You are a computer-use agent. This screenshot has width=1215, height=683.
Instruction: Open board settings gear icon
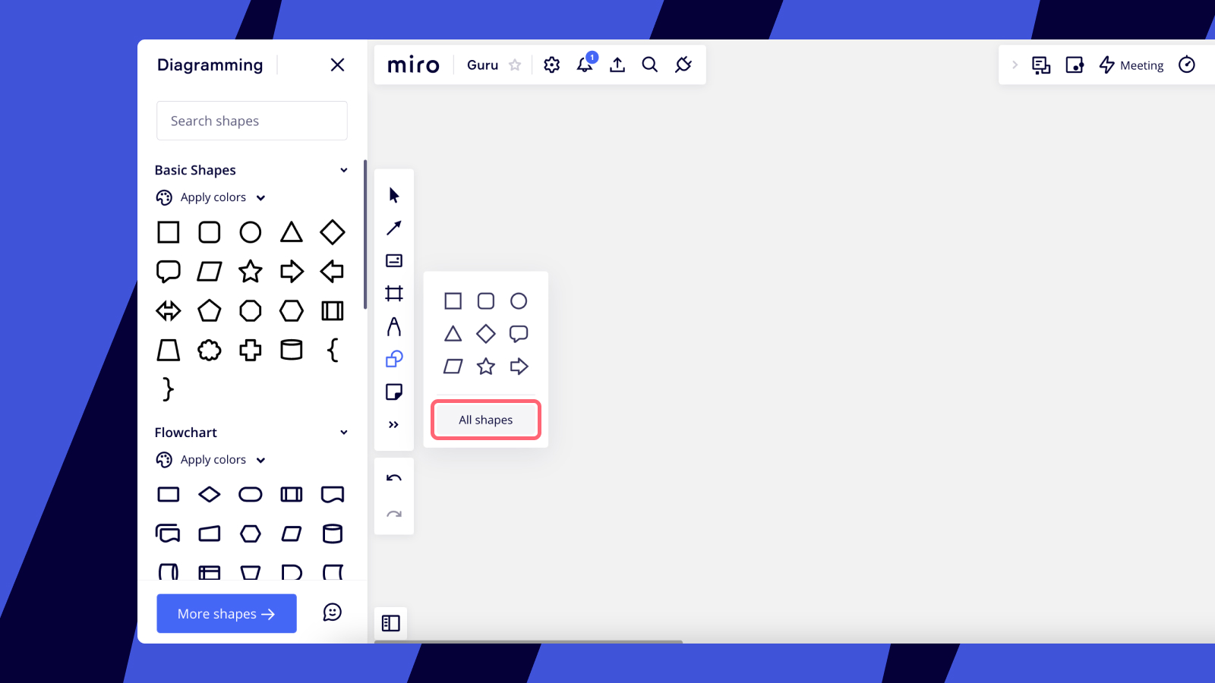552,65
